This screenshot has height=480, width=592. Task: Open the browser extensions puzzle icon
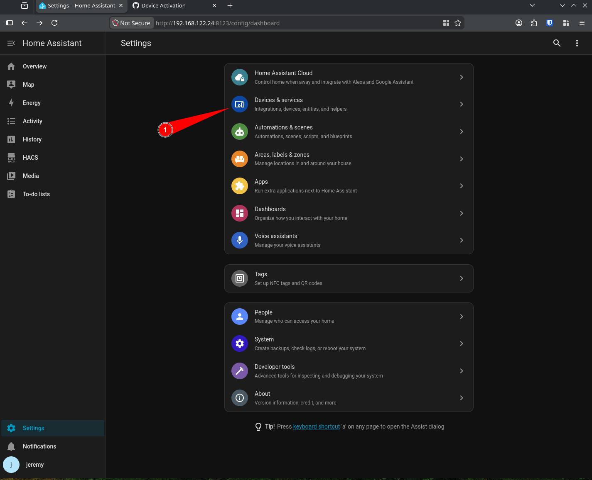coord(534,23)
